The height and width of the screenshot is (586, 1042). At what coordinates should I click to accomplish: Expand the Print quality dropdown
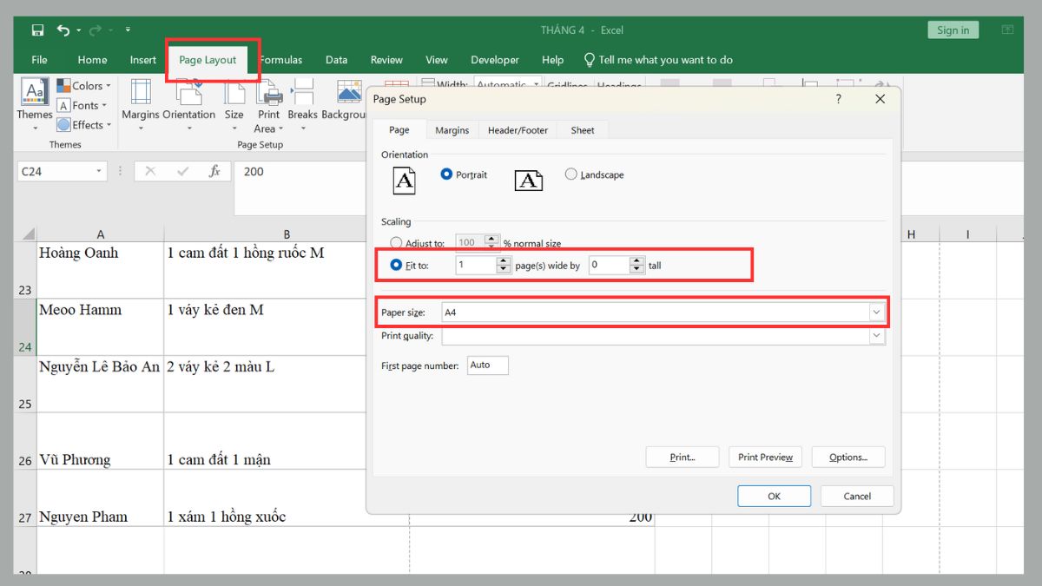pos(876,336)
